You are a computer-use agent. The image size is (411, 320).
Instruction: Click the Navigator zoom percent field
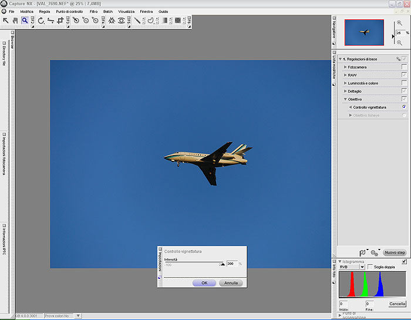400,33
